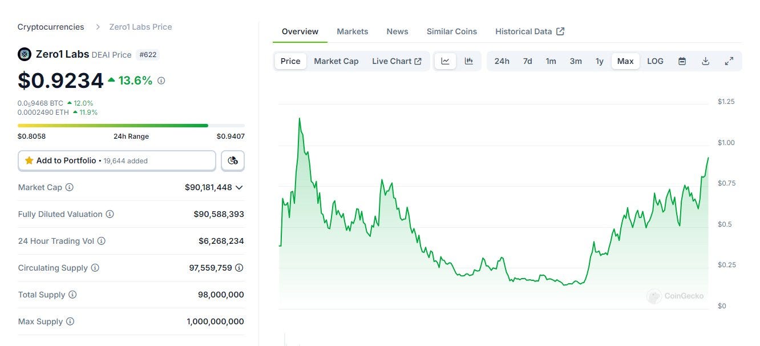Set chart range to 7d

click(x=527, y=61)
